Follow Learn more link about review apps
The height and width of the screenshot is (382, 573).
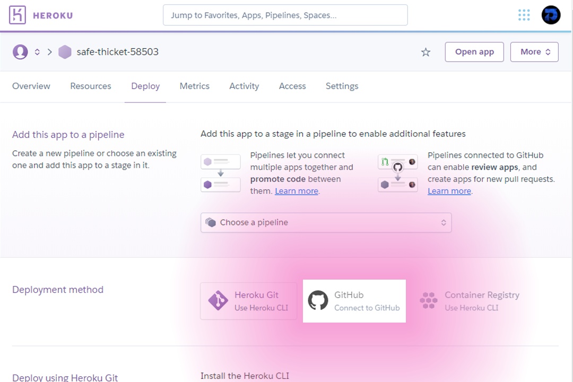coord(449,191)
